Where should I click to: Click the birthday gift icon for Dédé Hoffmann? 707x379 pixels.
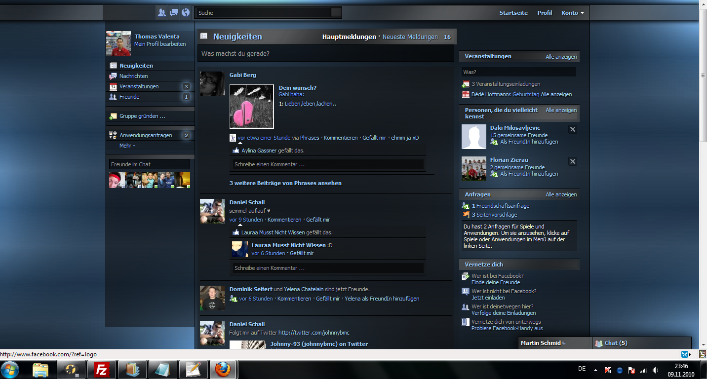(466, 94)
